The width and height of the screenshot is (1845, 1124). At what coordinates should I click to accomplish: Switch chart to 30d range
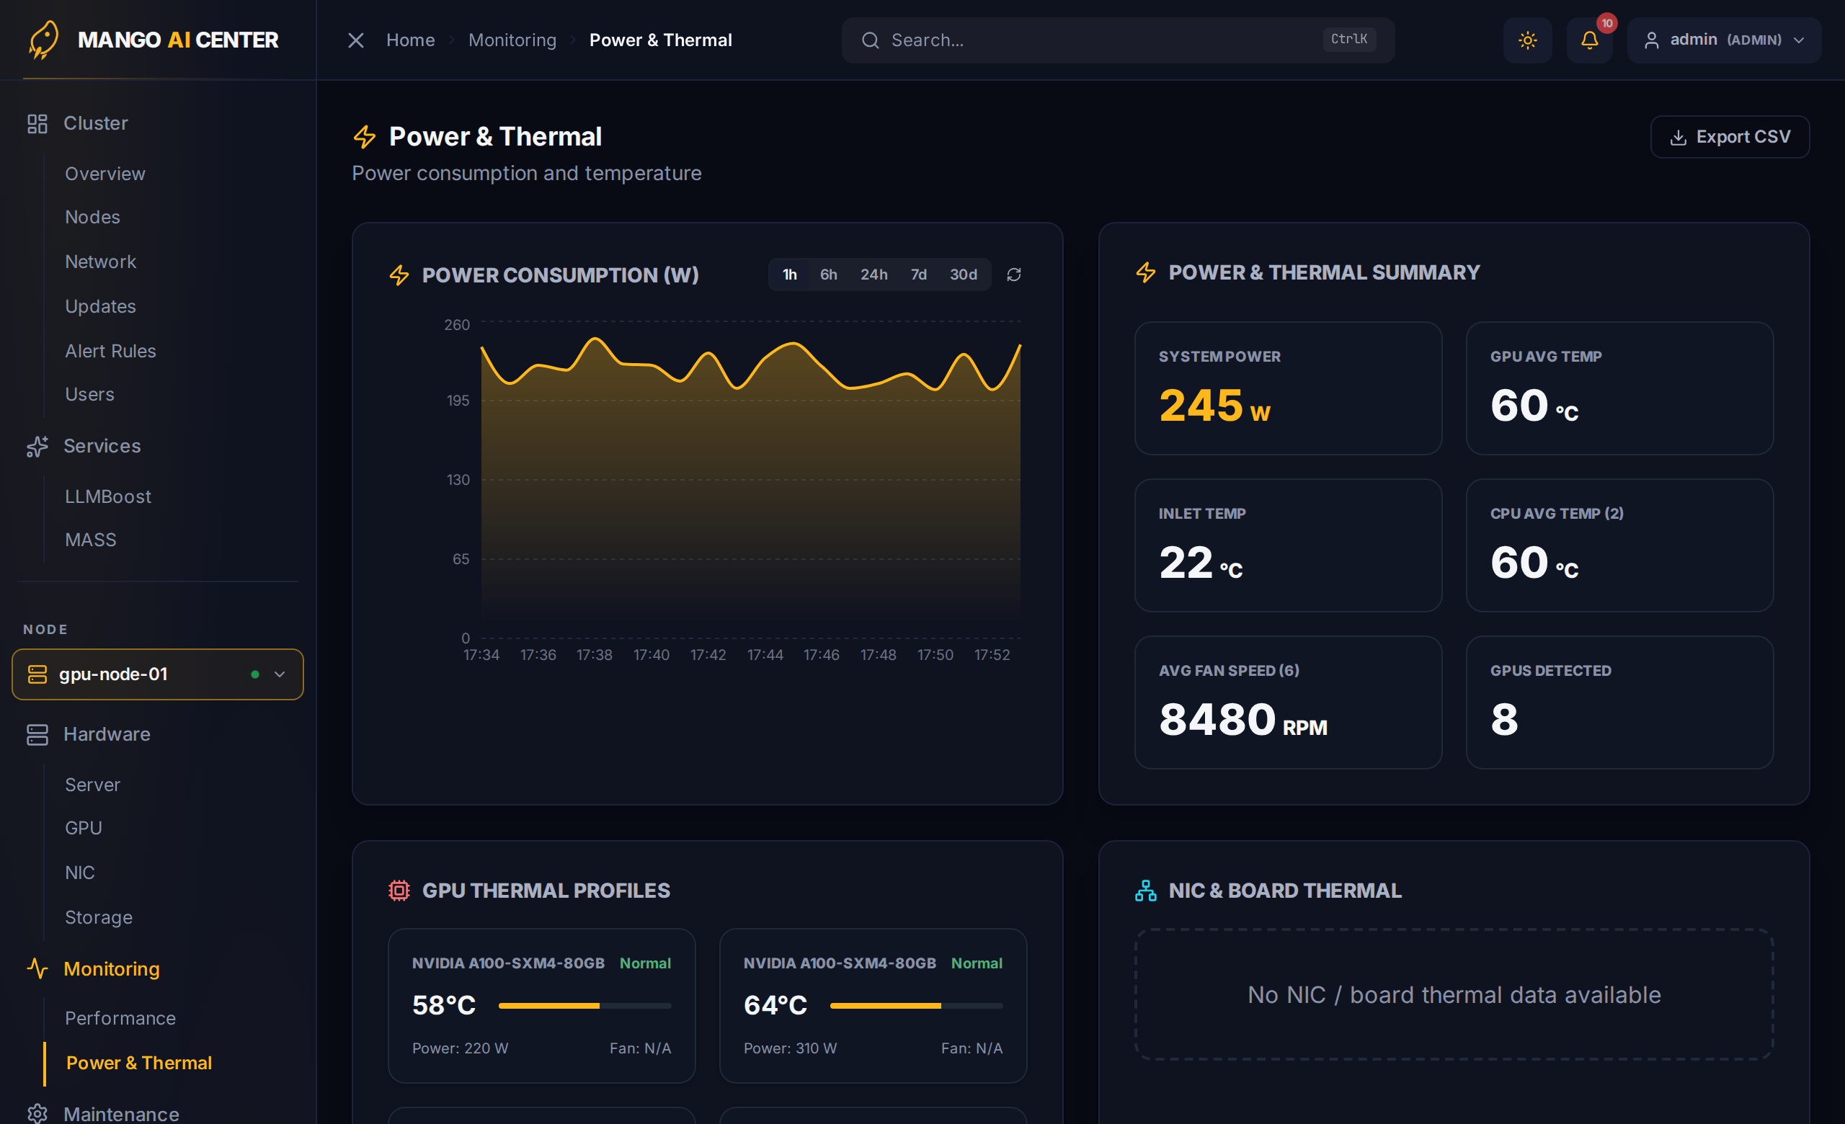(x=964, y=275)
